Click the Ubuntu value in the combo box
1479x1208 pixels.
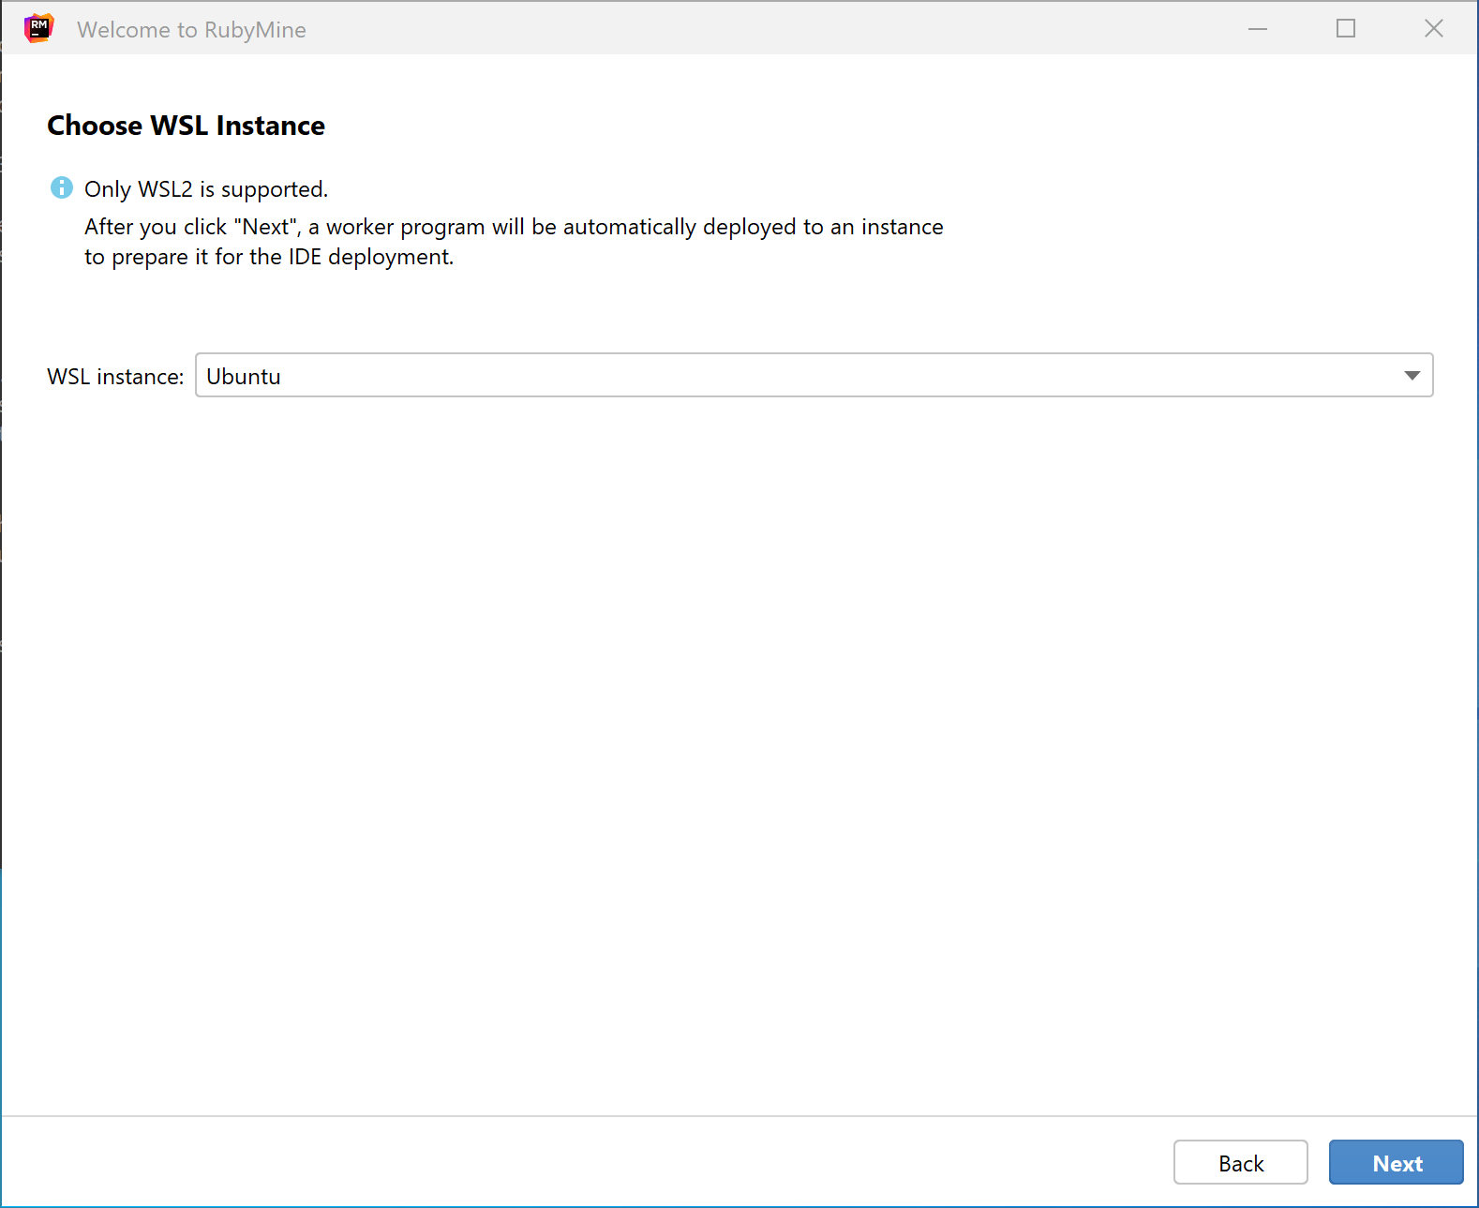[244, 377]
